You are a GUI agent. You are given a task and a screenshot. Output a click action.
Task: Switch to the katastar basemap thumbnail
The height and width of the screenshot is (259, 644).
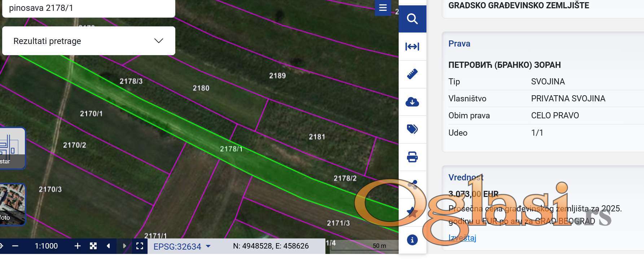[x=12, y=148]
